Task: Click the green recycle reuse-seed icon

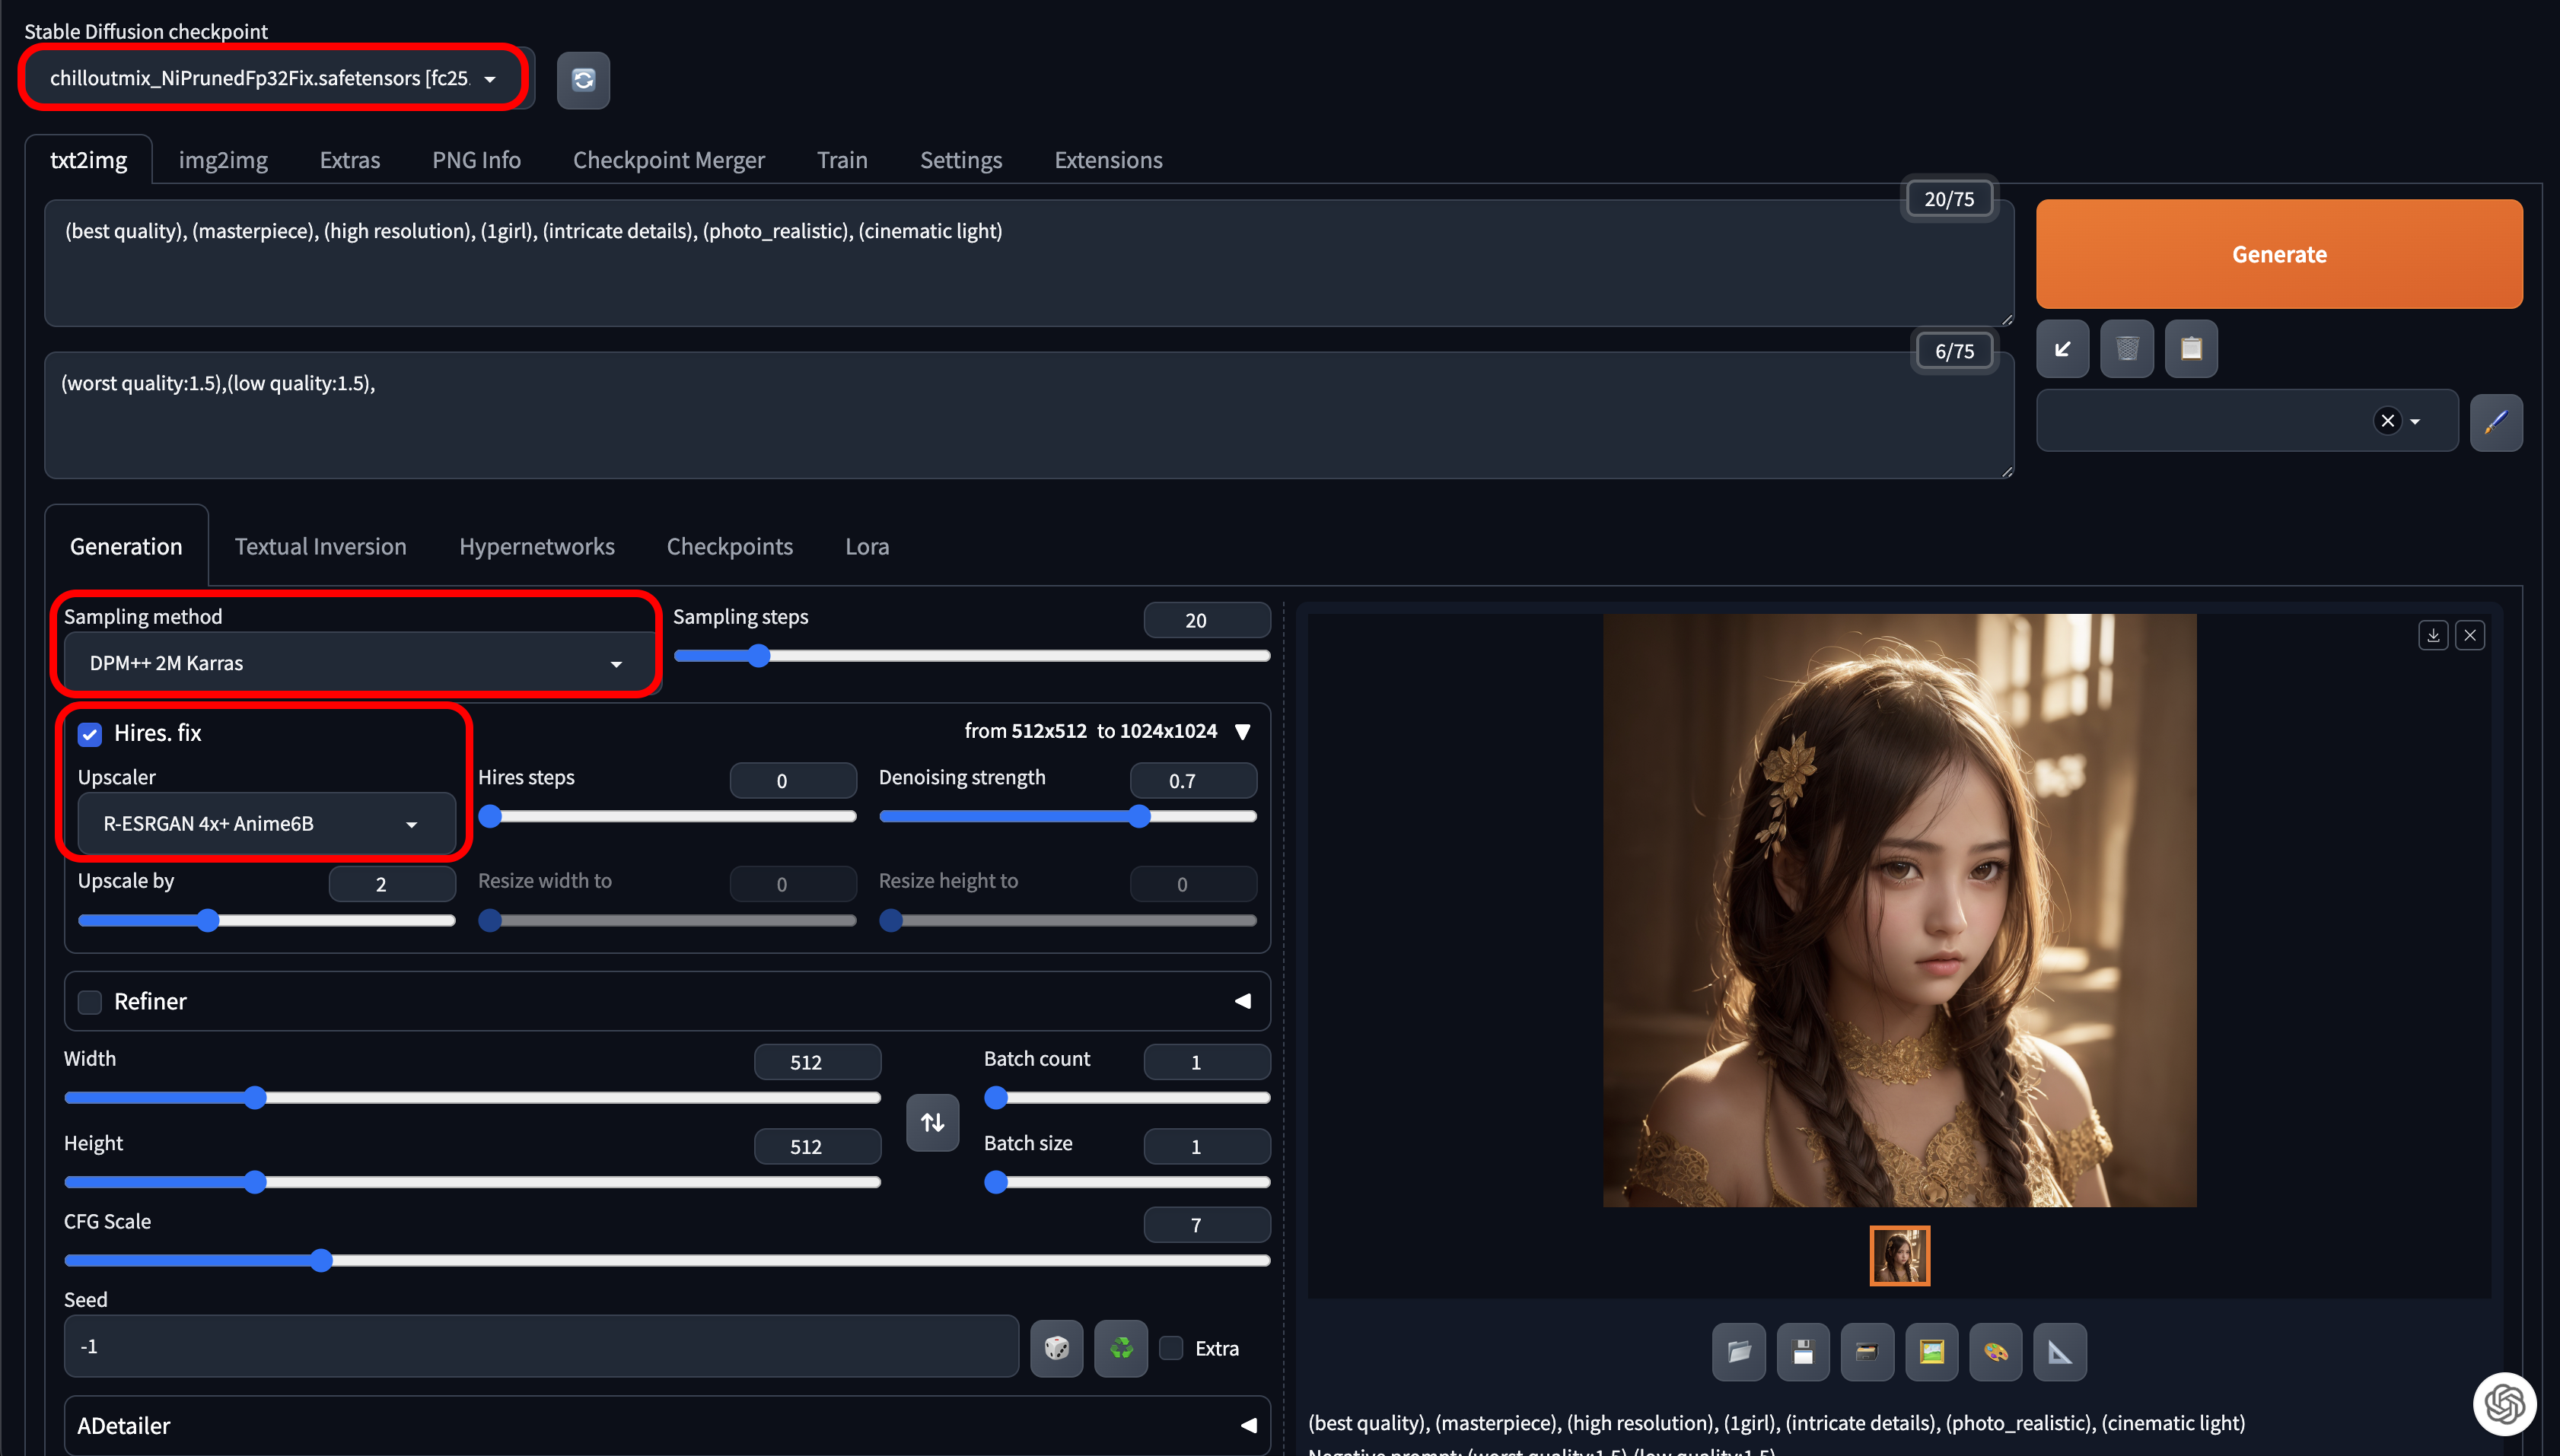Action: click(1120, 1348)
